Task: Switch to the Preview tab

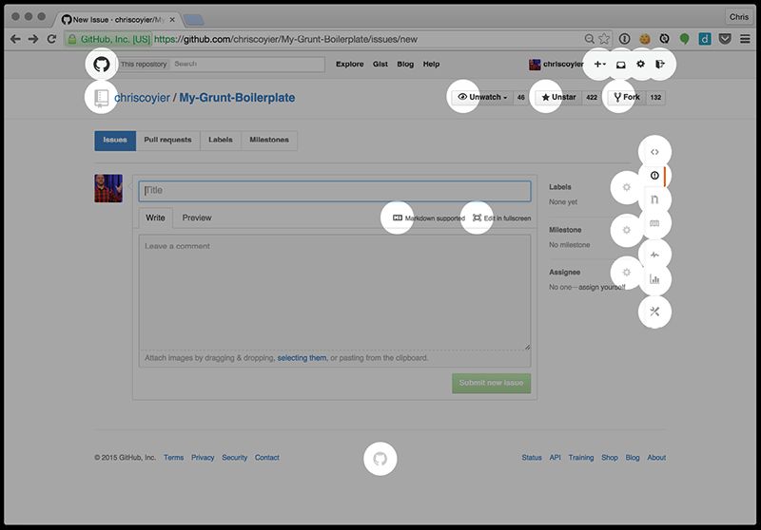Action: [197, 218]
